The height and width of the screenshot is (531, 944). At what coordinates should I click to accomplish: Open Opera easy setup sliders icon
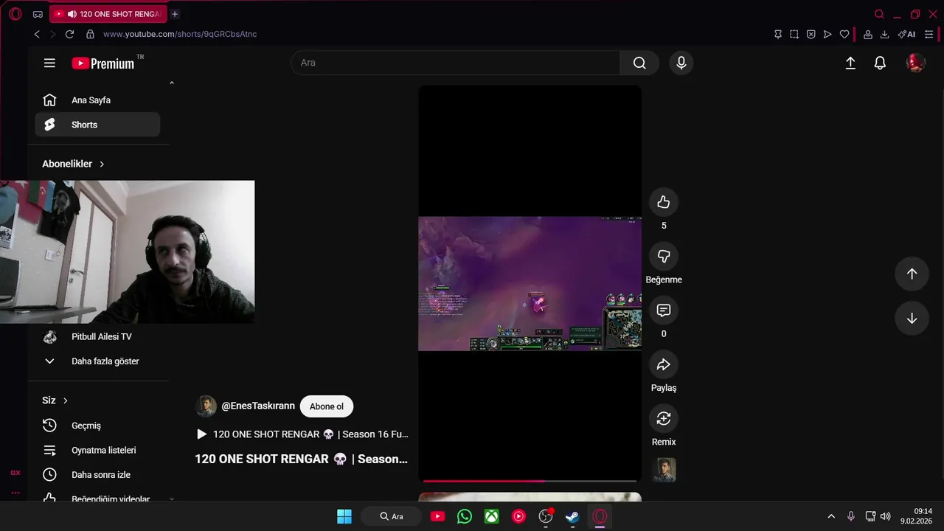929,34
